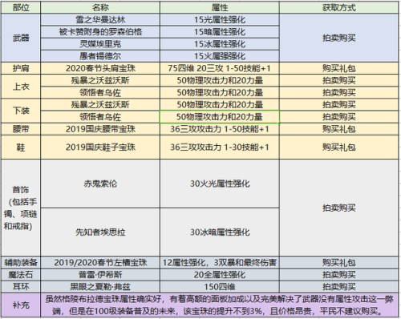Select 购买礼包 in the 腰带 row
Screen dimensions: 401x319
(338, 129)
